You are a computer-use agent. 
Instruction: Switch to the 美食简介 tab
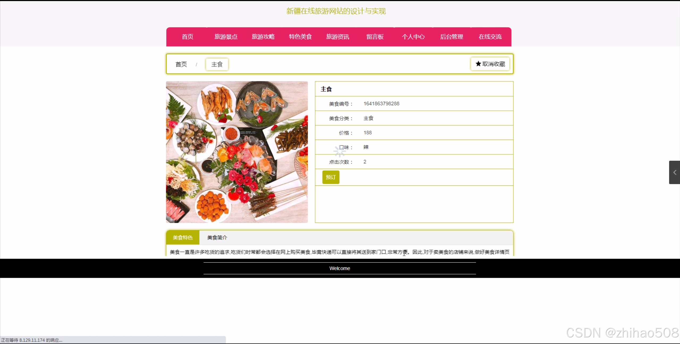pos(217,237)
